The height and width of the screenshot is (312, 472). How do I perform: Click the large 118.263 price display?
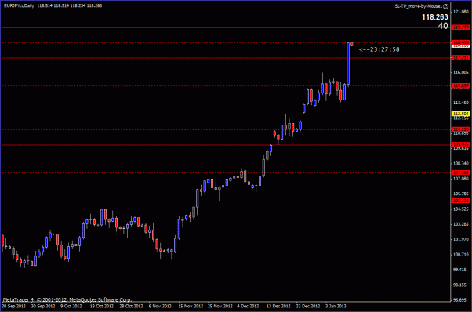(434, 17)
